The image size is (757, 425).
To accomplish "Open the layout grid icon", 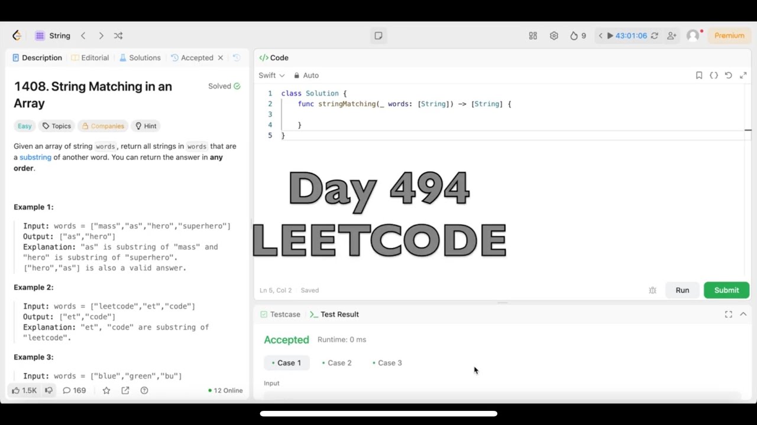I will pyautogui.click(x=533, y=35).
